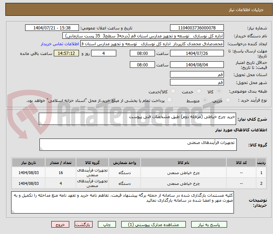
Task: Click تجهیزات فرآیندهای صنعتی group in row 2
Action: pos(92,183)
